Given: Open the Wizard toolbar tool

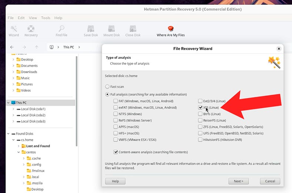Looking at the screenshot, I should point(14,31).
